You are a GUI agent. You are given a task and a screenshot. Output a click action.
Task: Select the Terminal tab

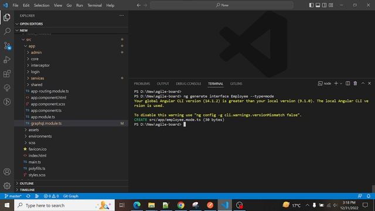(216, 83)
